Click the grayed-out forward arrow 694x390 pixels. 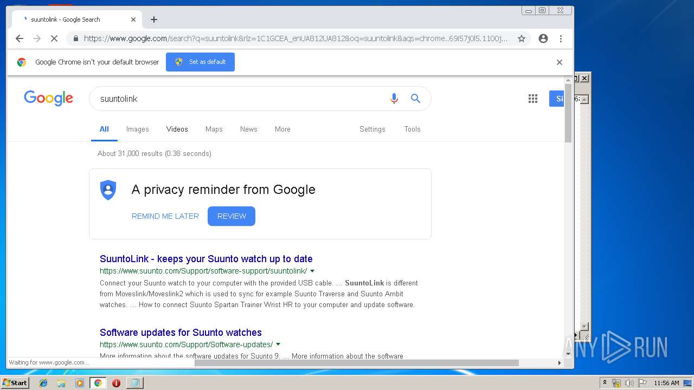point(37,38)
